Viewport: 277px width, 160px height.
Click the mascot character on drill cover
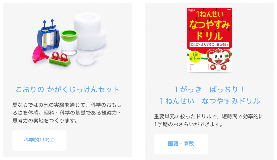[219, 59]
